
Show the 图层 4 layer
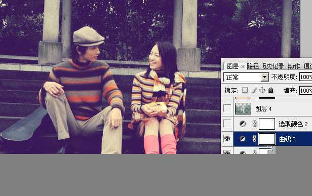click(x=227, y=108)
